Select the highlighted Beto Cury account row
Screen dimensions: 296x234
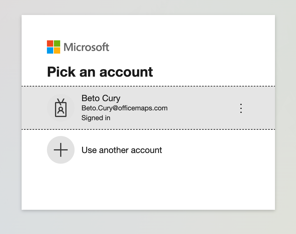(x=148, y=108)
